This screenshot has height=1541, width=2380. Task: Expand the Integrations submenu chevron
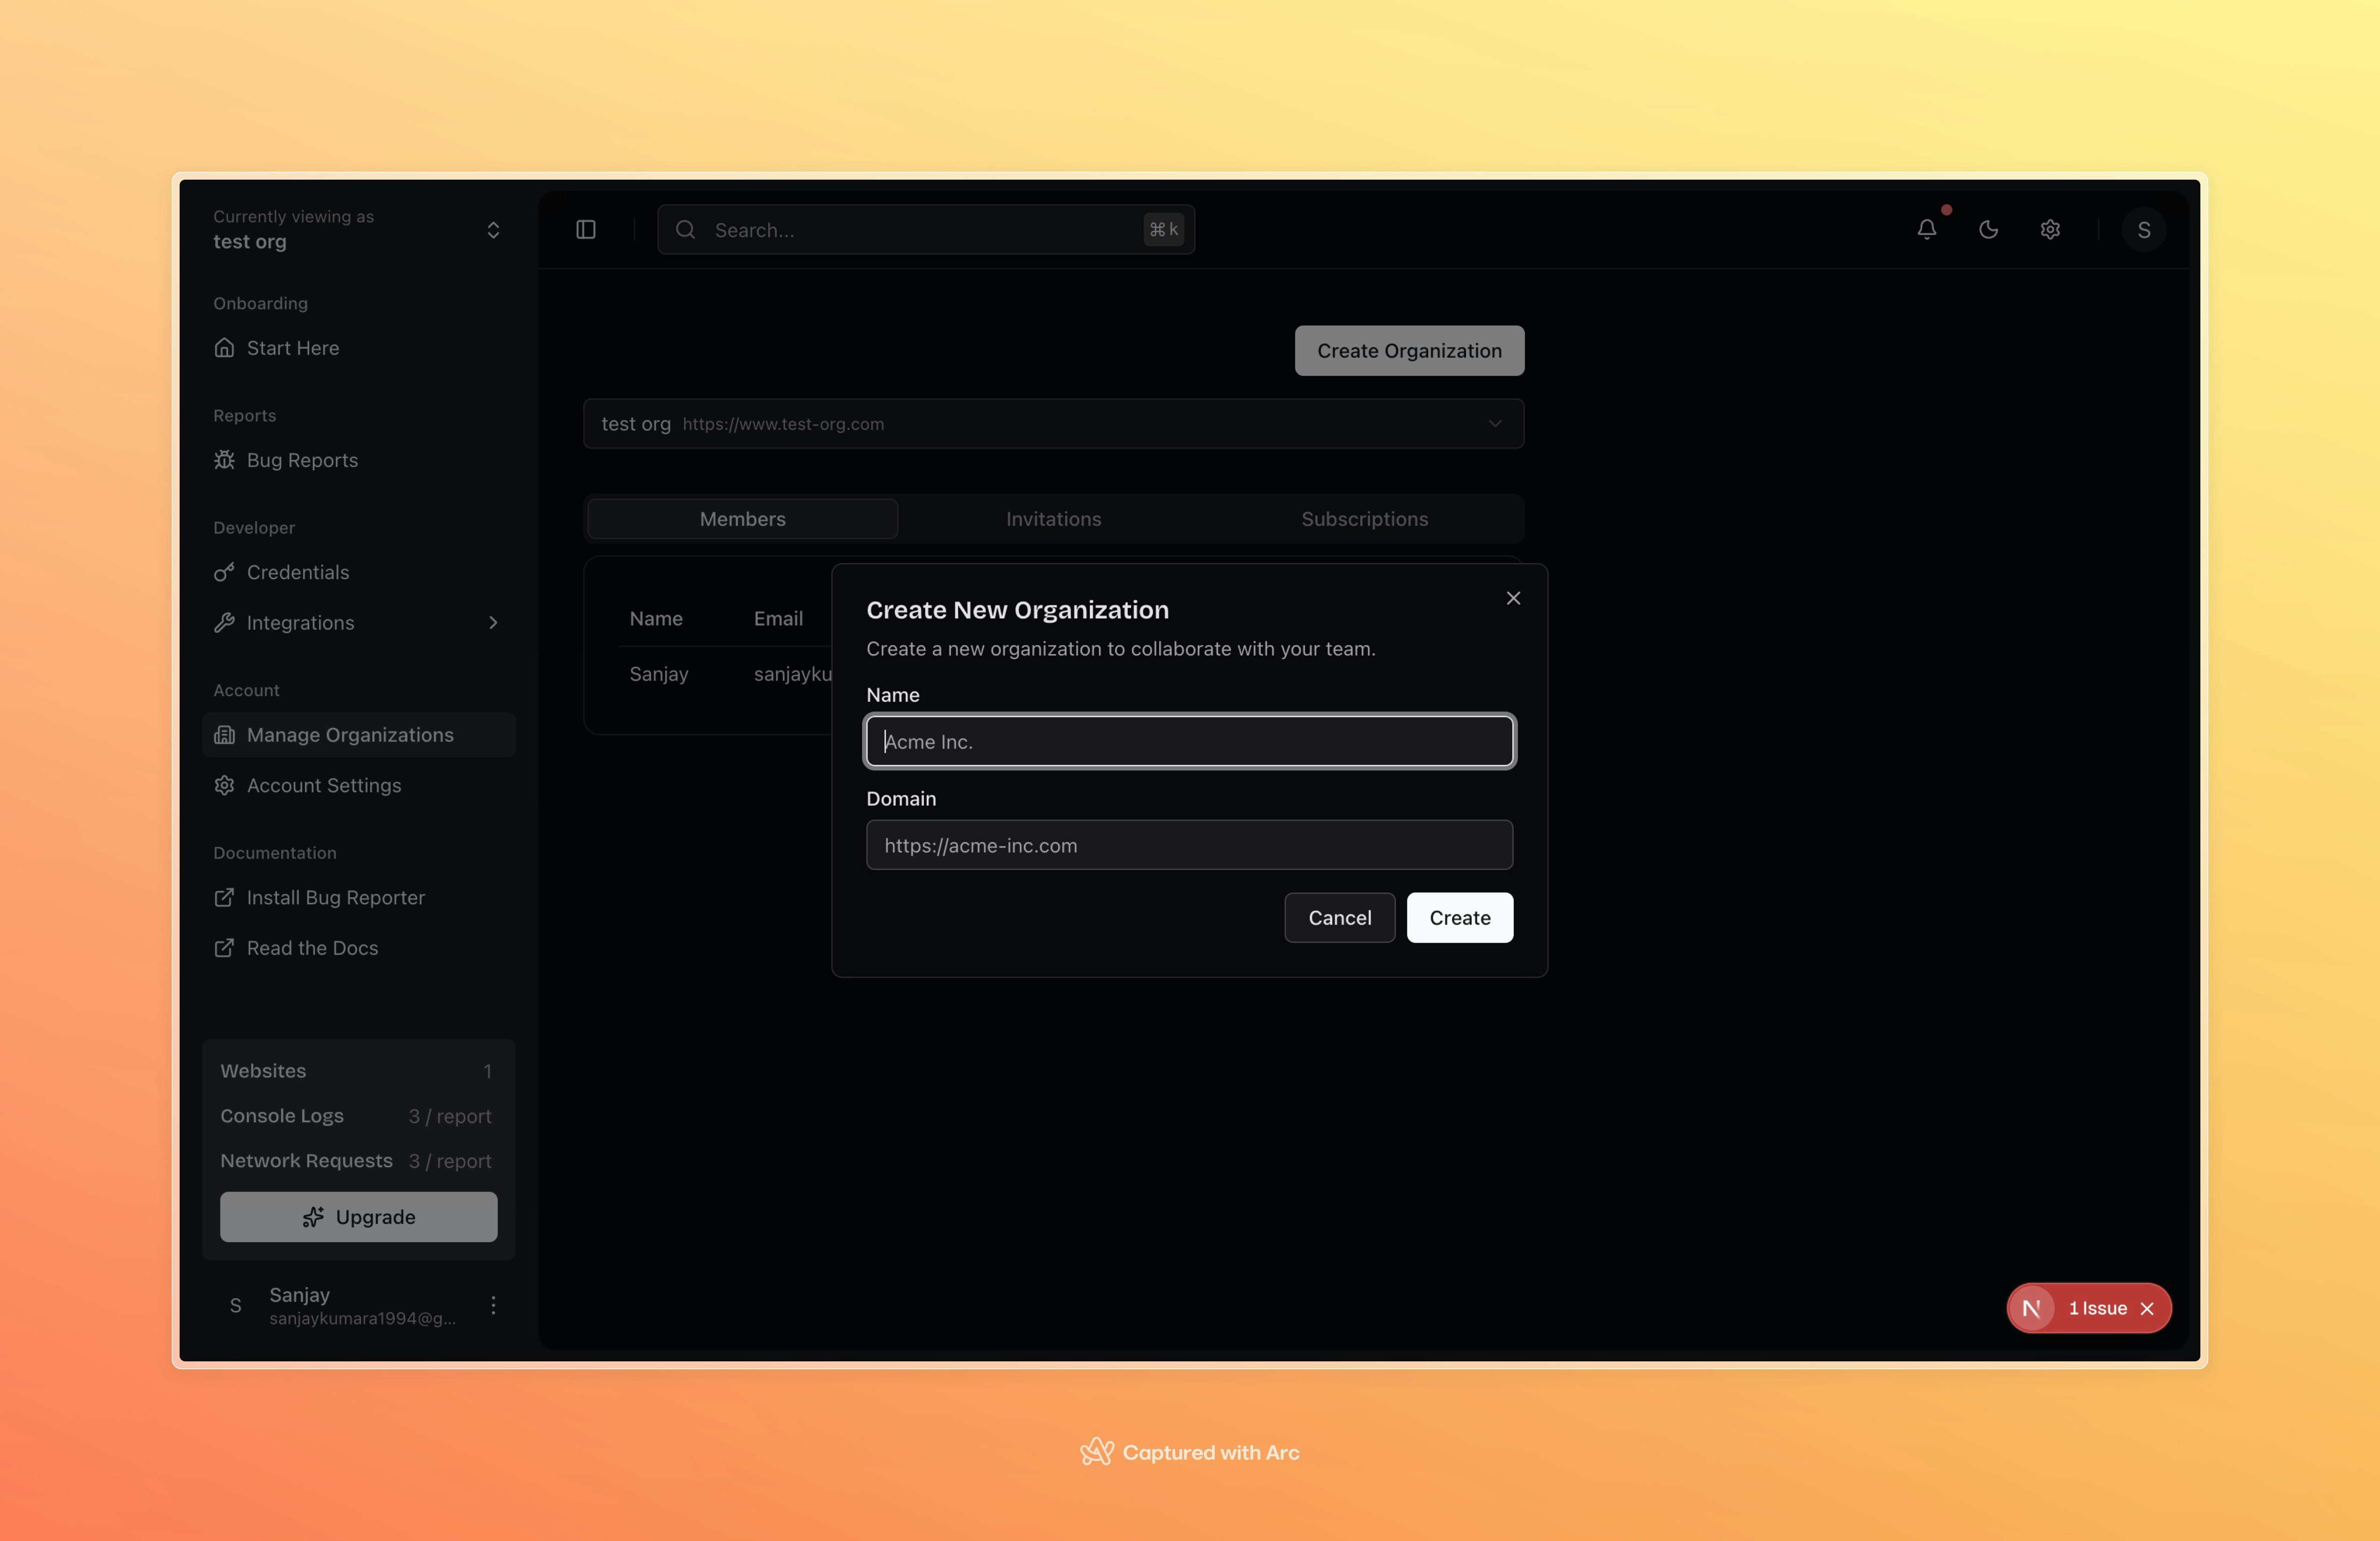493,623
